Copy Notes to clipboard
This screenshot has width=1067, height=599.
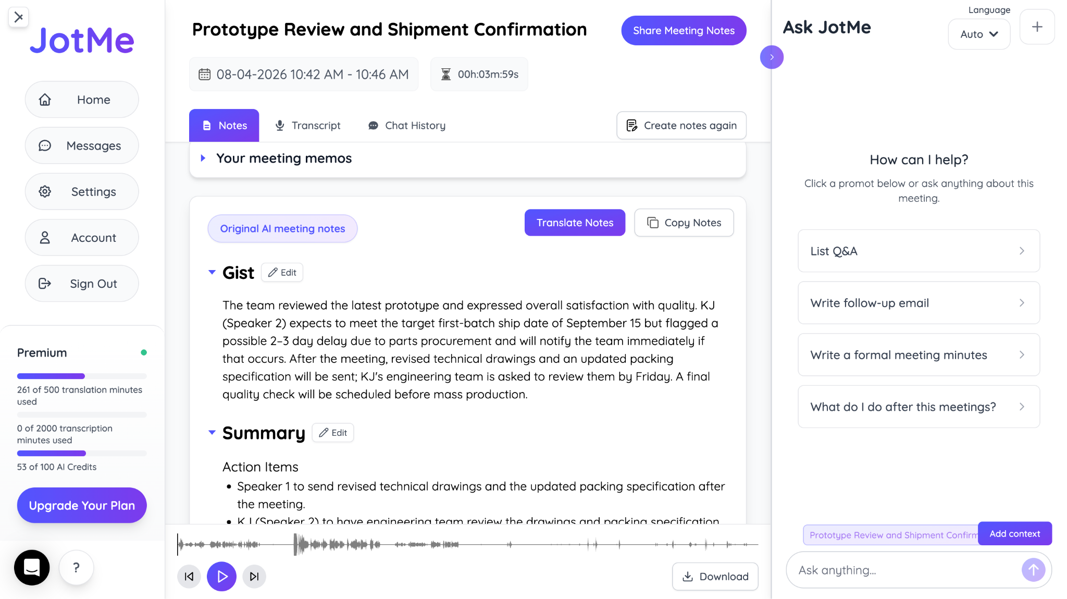[684, 223]
